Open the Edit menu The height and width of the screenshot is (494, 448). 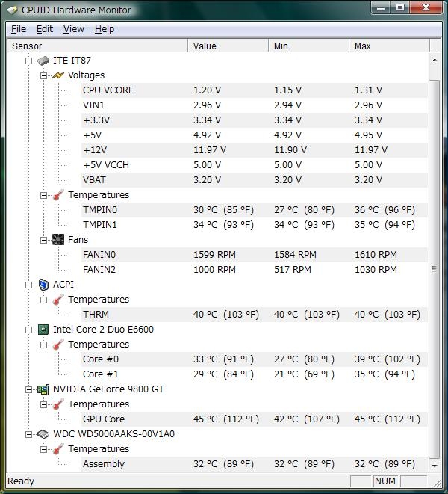(45, 29)
